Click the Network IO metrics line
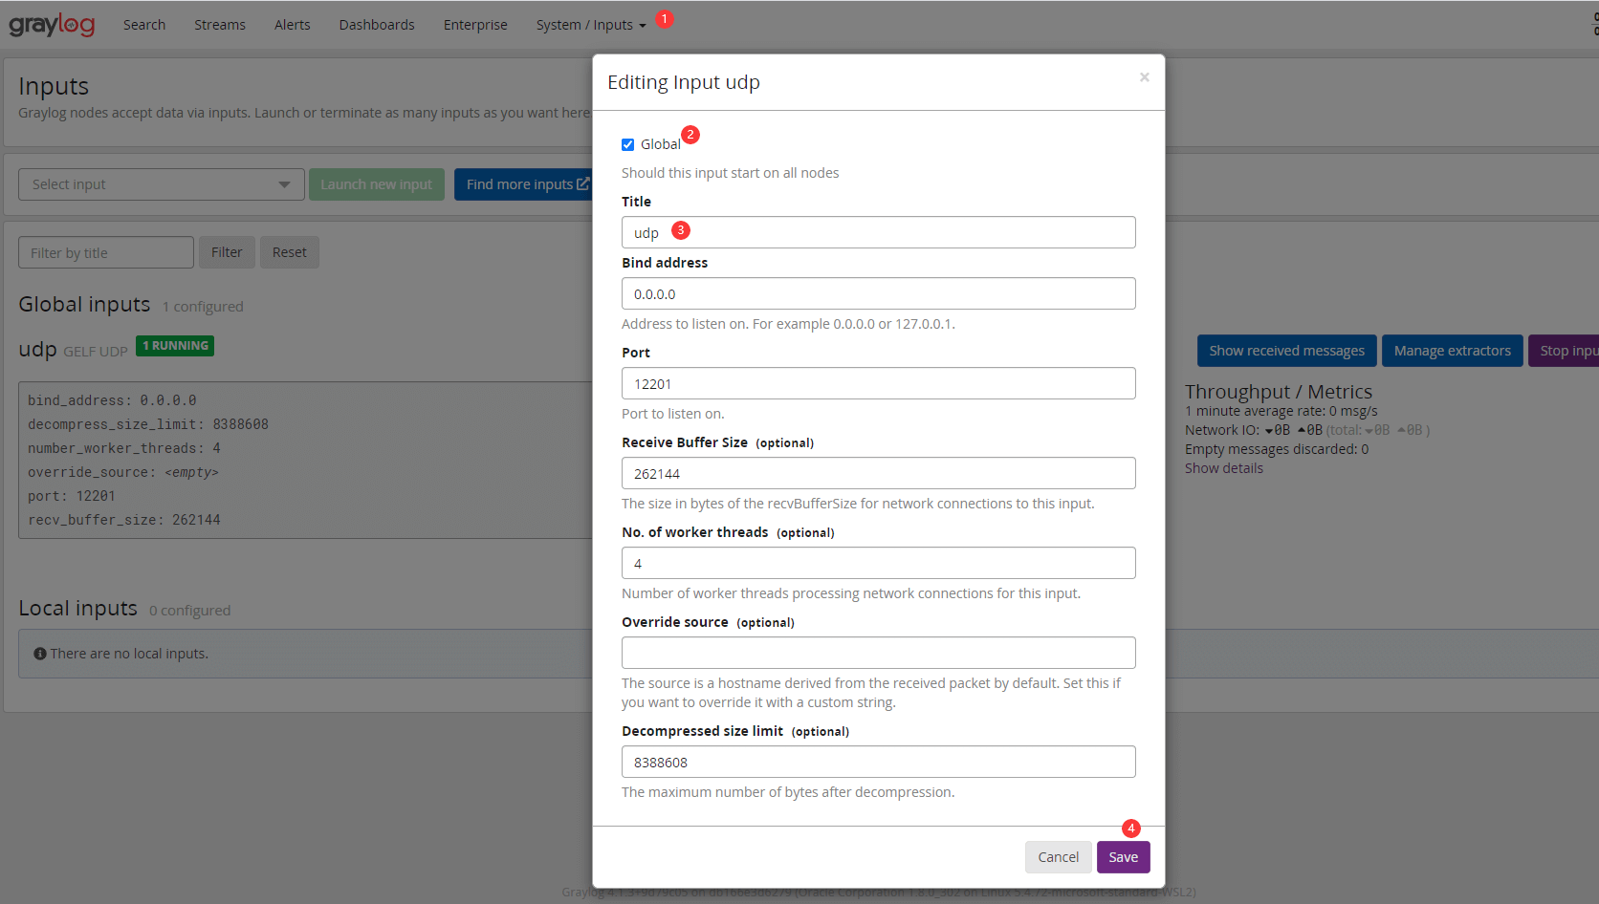This screenshot has width=1599, height=904. 1307,430
